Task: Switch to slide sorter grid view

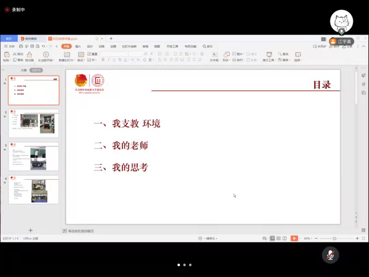Action: pyautogui.click(x=278, y=238)
